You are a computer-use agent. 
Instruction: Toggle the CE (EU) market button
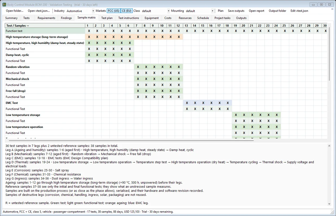coord(127,11)
